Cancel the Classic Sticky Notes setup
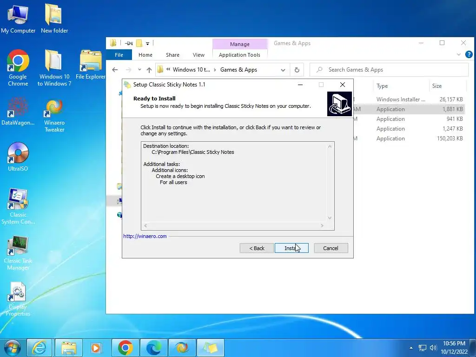Screen dimensions: 476x357 (x=331, y=248)
